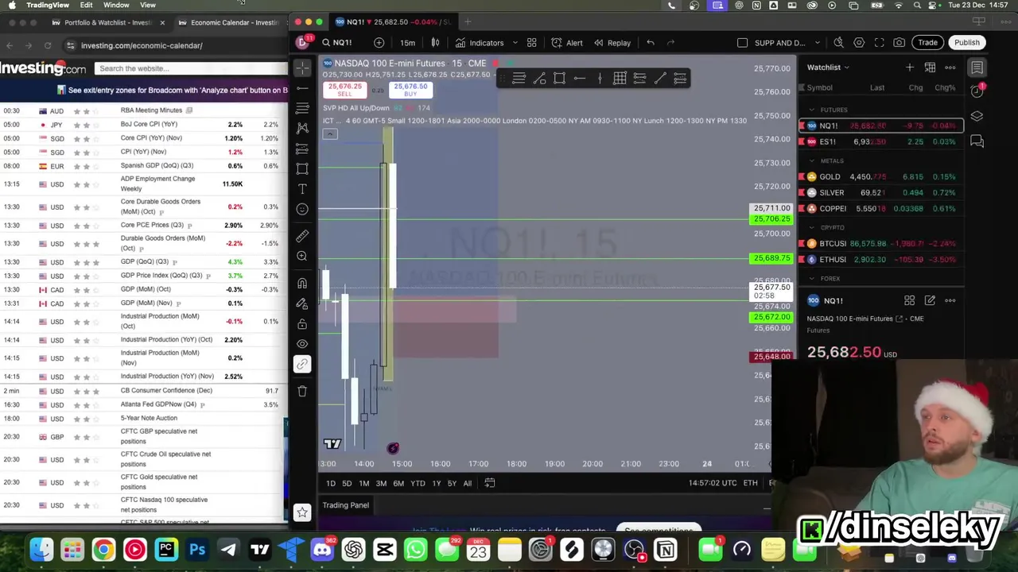Collapse the METALS watchlist section
1018x572 pixels.
click(812, 161)
